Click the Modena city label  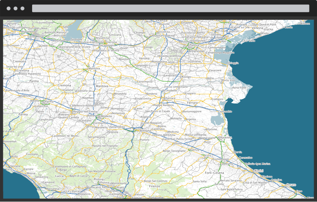click(106, 116)
